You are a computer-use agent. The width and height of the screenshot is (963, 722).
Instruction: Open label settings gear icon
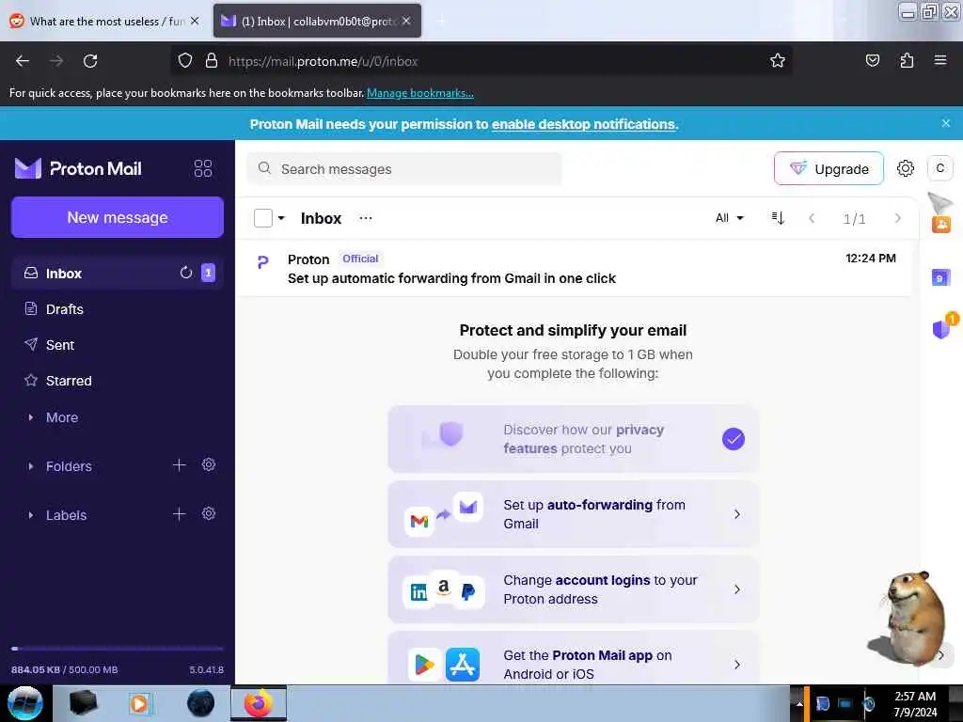(x=209, y=514)
